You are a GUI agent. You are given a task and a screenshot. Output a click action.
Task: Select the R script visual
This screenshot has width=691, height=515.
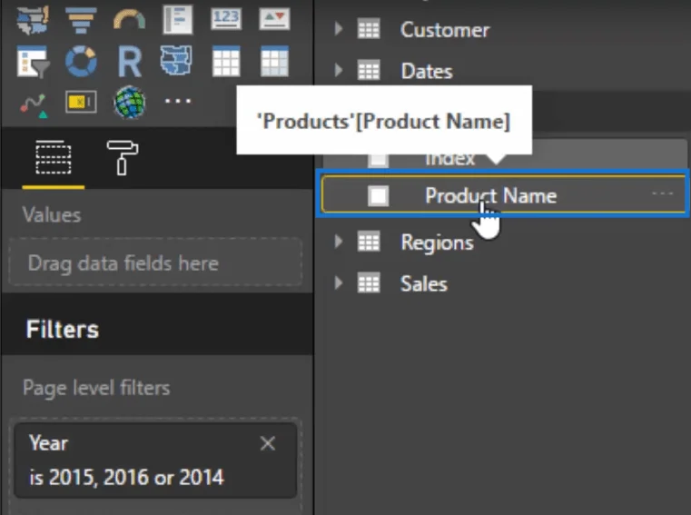[x=130, y=61]
